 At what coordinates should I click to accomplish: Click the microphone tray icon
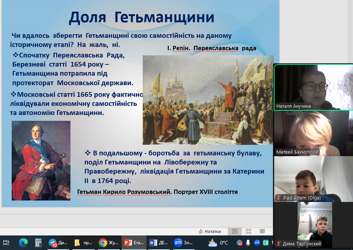248,243
